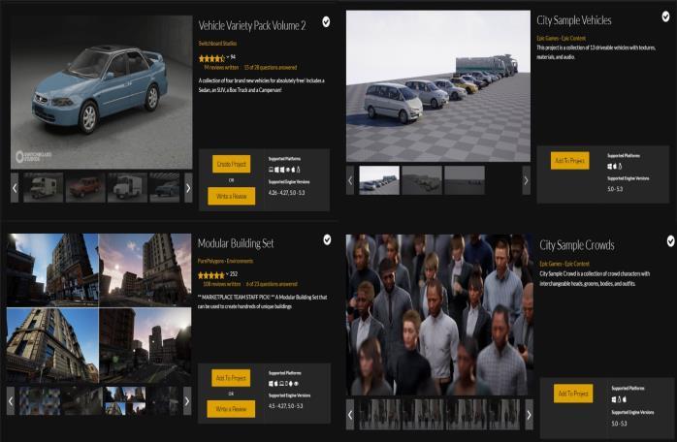
Task: Write a Review for Modular Building Set
Action: coord(231,409)
